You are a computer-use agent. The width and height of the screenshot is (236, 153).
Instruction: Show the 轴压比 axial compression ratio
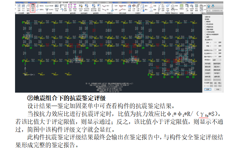point(40,6)
